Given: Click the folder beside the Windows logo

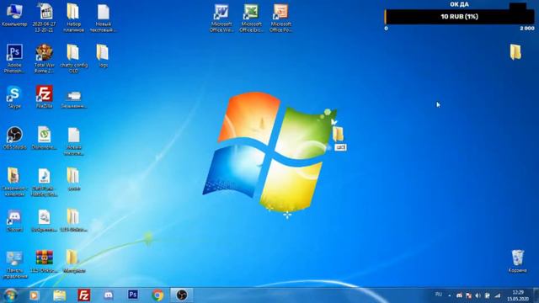Looking at the screenshot, I should (x=339, y=134).
